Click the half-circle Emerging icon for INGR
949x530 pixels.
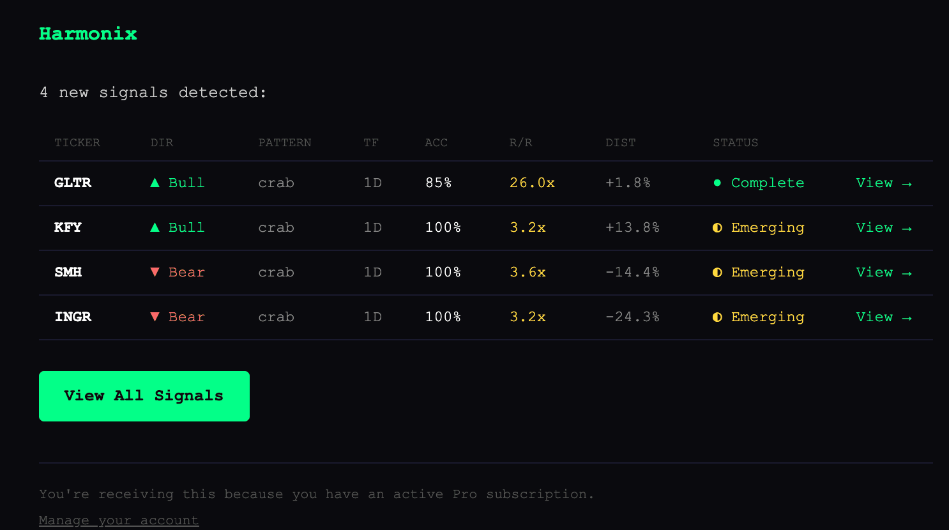[717, 317]
